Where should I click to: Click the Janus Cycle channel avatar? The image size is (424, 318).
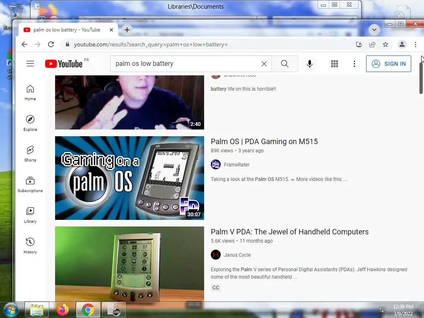[215, 255]
